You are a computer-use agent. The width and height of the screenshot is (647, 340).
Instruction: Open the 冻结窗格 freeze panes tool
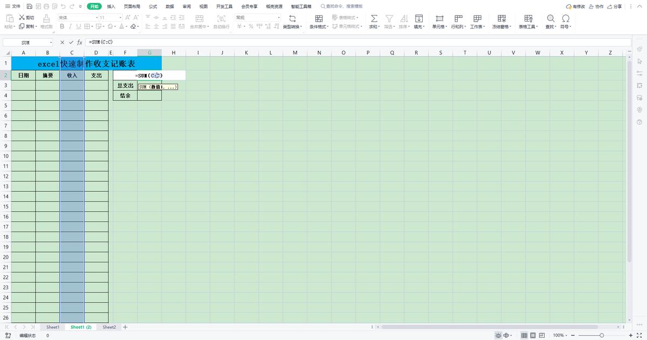pyautogui.click(x=501, y=18)
